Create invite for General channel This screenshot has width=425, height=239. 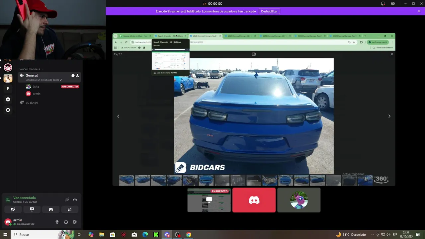[77, 75]
